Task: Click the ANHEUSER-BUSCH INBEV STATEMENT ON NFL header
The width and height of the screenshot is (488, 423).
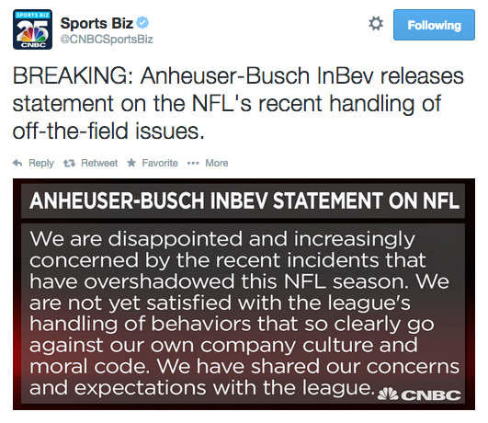Action: point(244,200)
